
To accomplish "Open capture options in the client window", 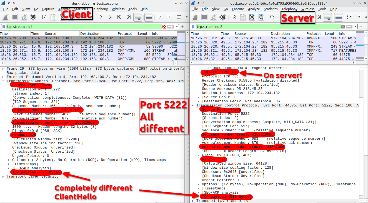I will [33, 17].
